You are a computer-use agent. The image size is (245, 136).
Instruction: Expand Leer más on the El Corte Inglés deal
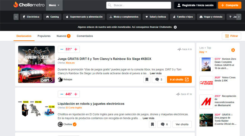[149, 118]
